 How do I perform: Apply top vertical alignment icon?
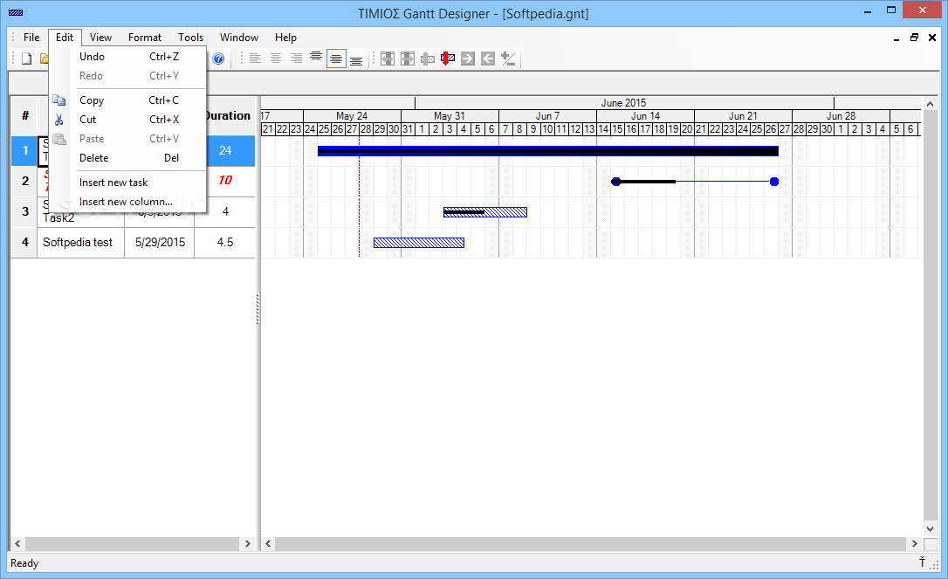(316, 59)
